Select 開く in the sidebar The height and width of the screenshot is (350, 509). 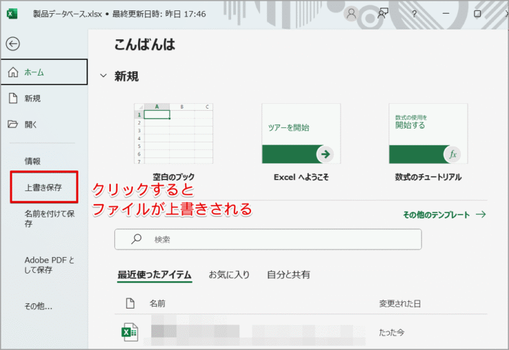click(x=44, y=124)
